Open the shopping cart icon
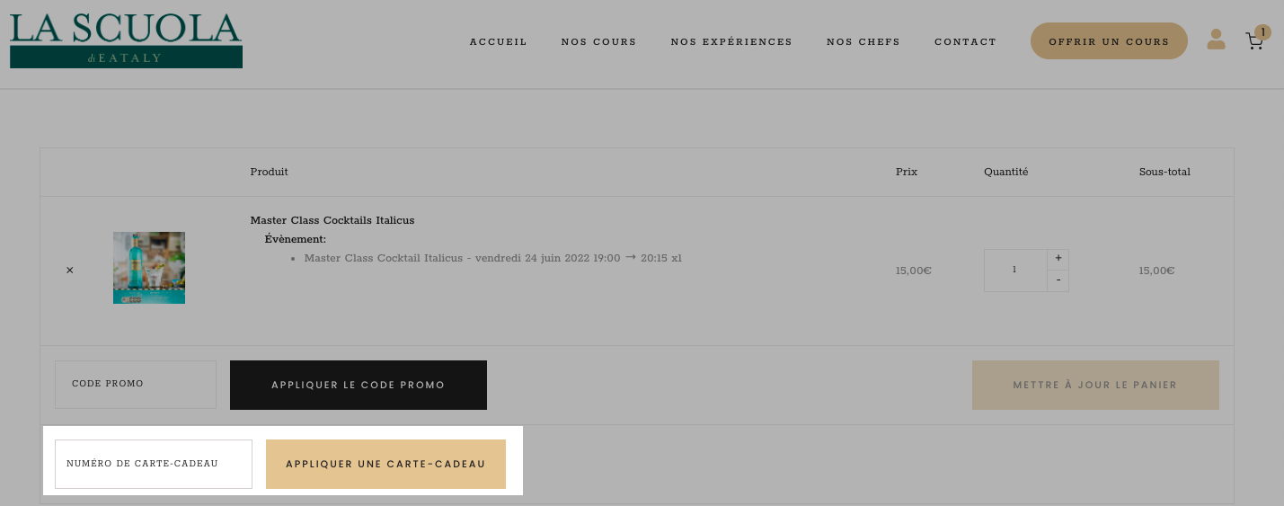This screenshot has width=1284, height=506. point(1254,41)
